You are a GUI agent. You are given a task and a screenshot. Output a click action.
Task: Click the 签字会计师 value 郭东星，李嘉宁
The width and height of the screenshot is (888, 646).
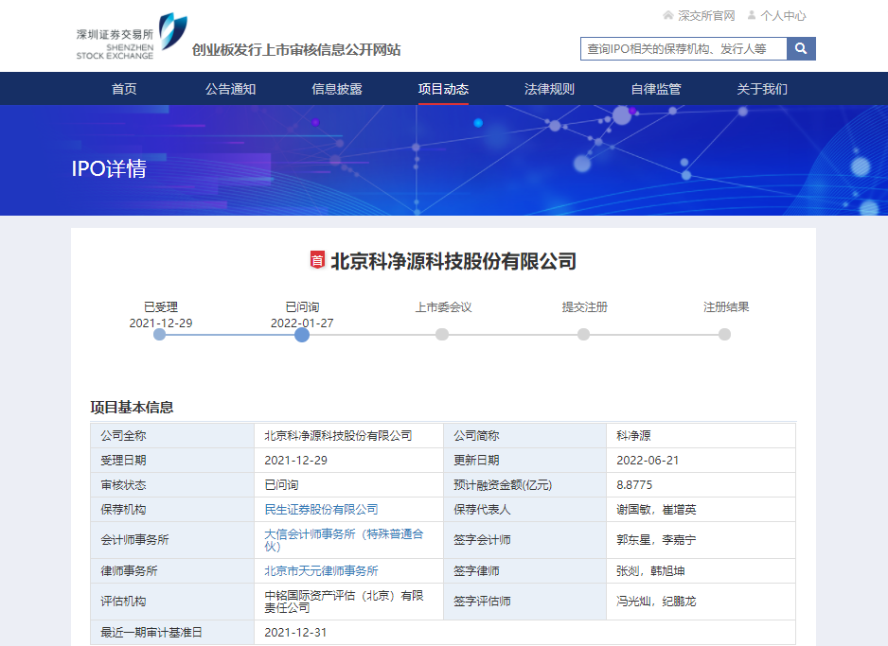(x=656, y=540)
